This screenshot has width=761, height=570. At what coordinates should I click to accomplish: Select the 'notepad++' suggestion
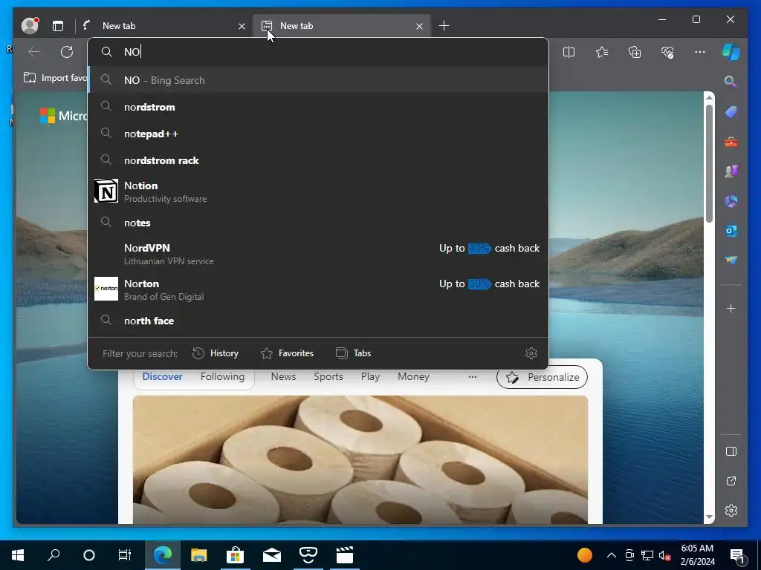318,134
